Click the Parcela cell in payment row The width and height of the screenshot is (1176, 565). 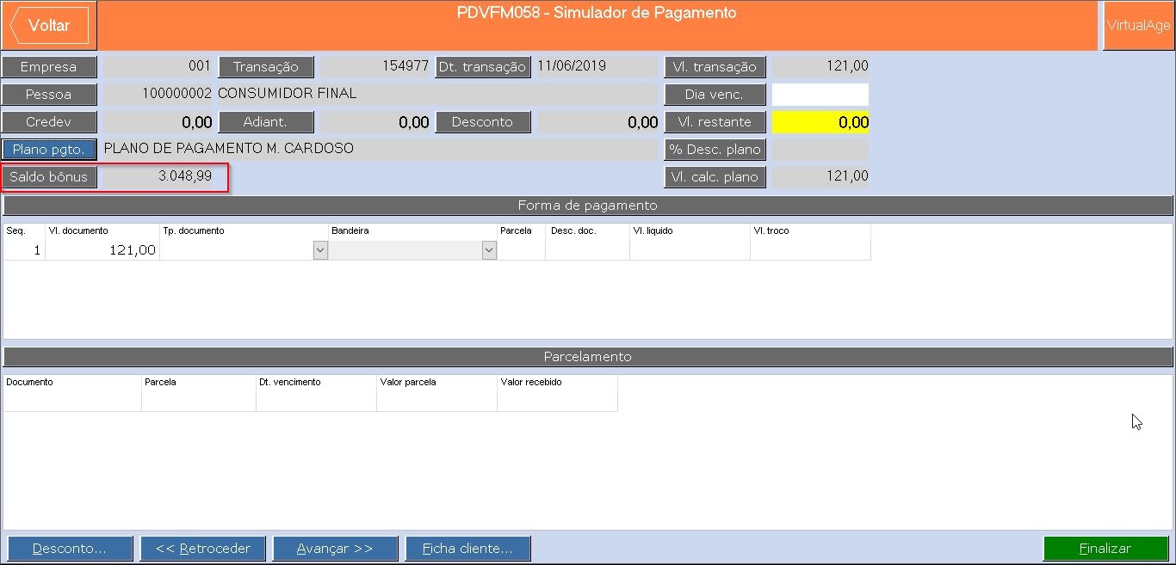pos(522,249)
